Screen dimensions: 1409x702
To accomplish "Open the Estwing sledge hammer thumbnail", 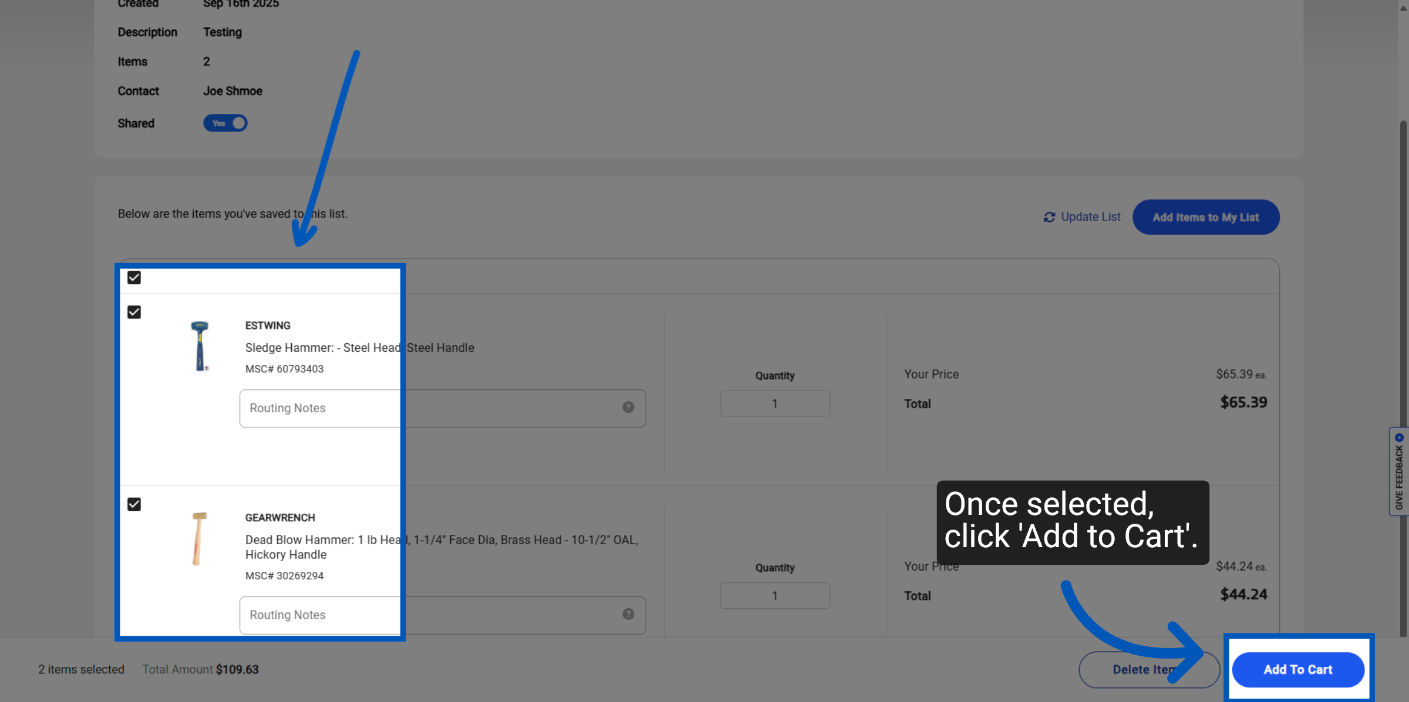I will 200,346.
